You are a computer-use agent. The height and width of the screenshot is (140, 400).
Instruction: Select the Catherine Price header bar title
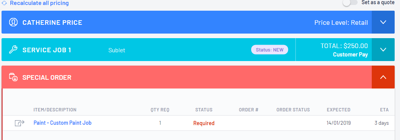[52, 23]
